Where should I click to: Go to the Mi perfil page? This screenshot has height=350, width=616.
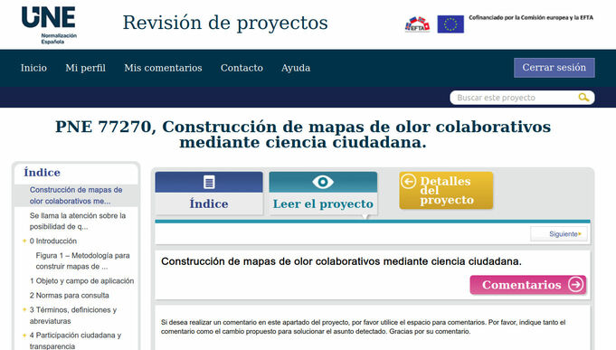(x=86, y=68)
